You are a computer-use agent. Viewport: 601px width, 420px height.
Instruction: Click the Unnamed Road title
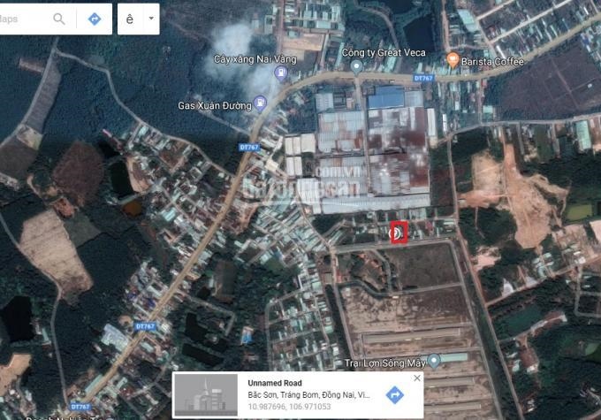point(275,383)
